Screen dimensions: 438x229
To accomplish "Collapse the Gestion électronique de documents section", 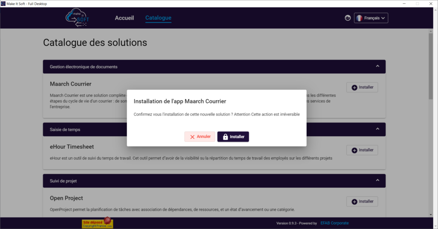I will tap(377, 66).
